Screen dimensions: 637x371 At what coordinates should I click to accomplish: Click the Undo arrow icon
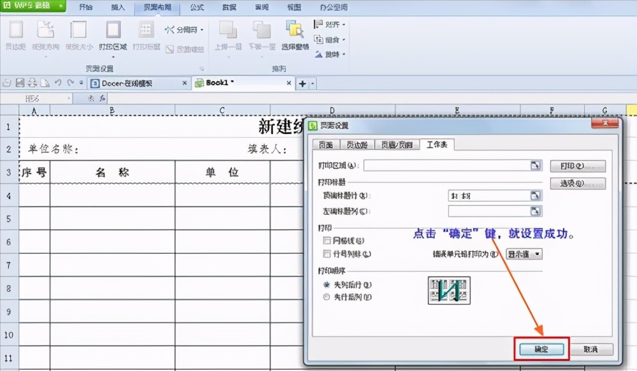(x=58, y=82)
